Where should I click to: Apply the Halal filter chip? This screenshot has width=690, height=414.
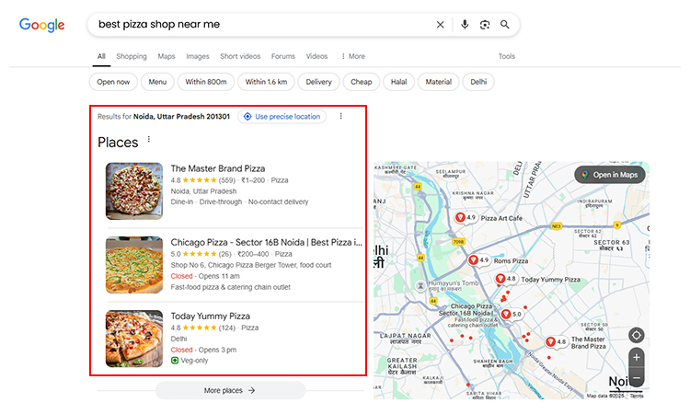pos(398,82)
